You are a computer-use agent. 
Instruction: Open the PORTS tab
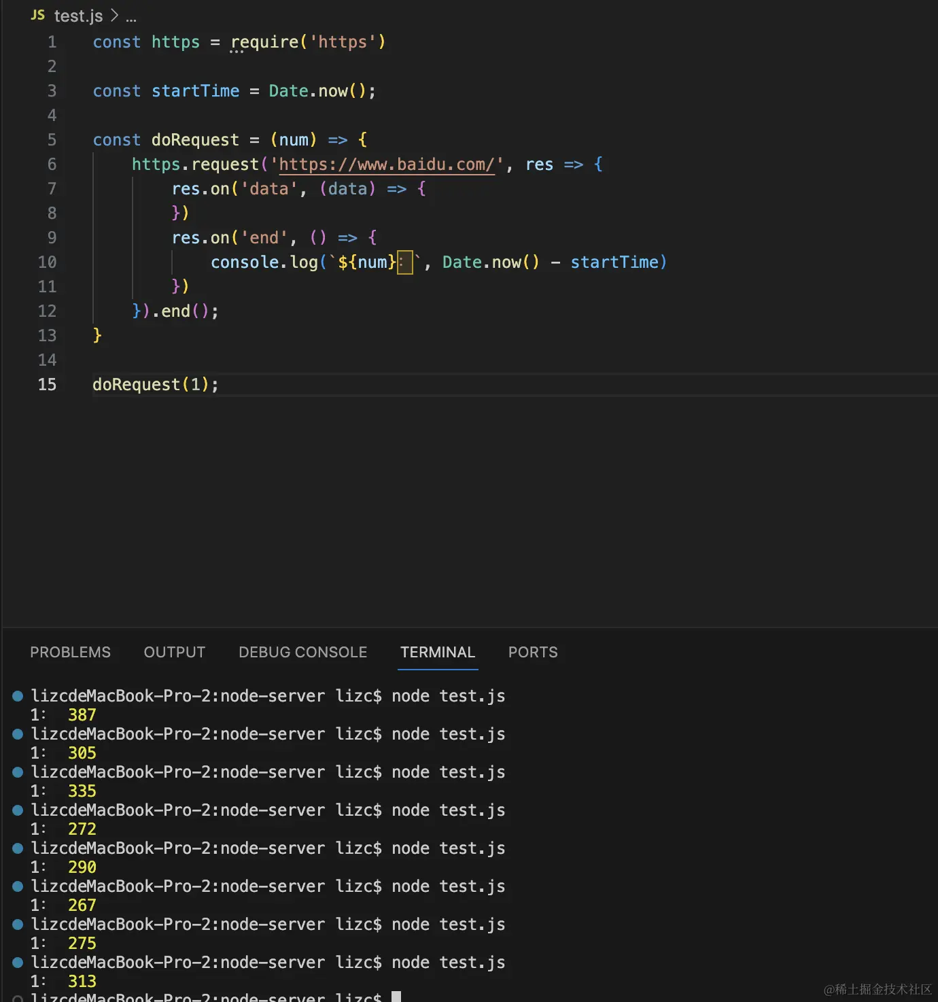click(x=533, y=652)
